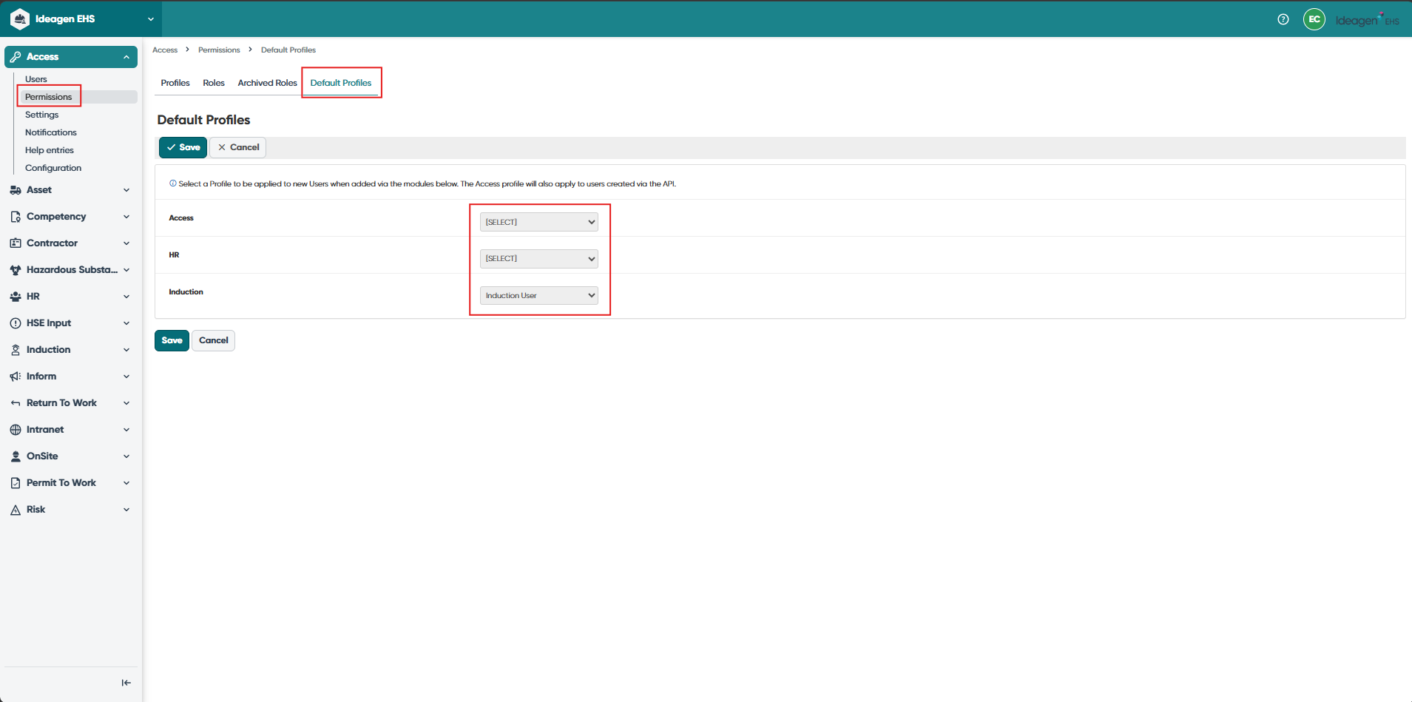Click the Inform megaphone icon
This screenshot has height=702, width=1412.
16,377
